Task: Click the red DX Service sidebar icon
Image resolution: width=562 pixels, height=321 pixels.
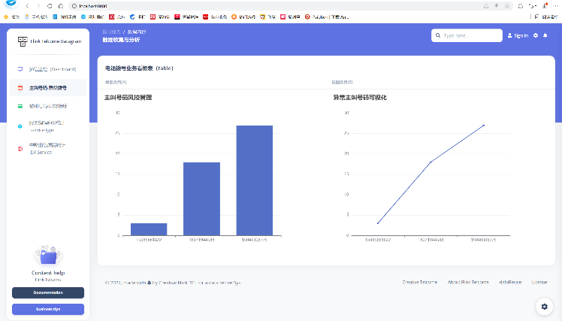Action: coord(20,149)
